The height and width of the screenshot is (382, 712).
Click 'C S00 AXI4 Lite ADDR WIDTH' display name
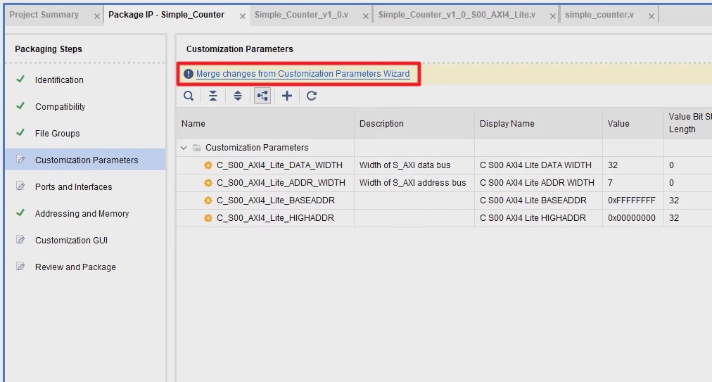537,183
